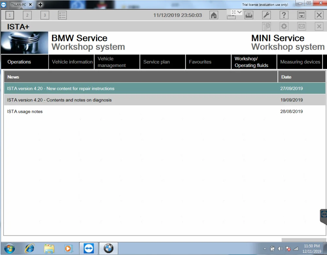Viewport: 327px width, 255px height.
Task: Open the volume speaker tray icon
Action: (280, 248)
